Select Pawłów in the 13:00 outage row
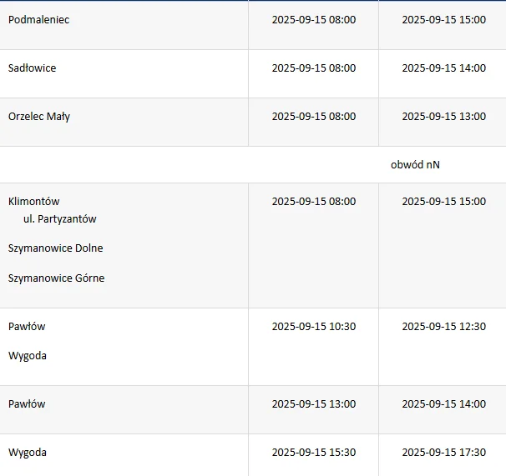 pyautogui.click(x=27, y=403)
